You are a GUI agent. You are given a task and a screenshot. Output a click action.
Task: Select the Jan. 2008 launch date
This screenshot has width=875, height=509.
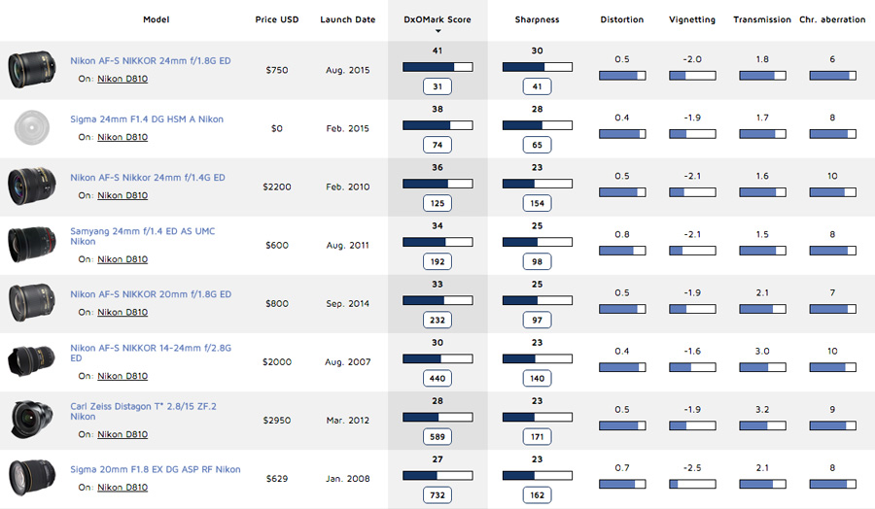pyautogui.click(x=348, y=478)
